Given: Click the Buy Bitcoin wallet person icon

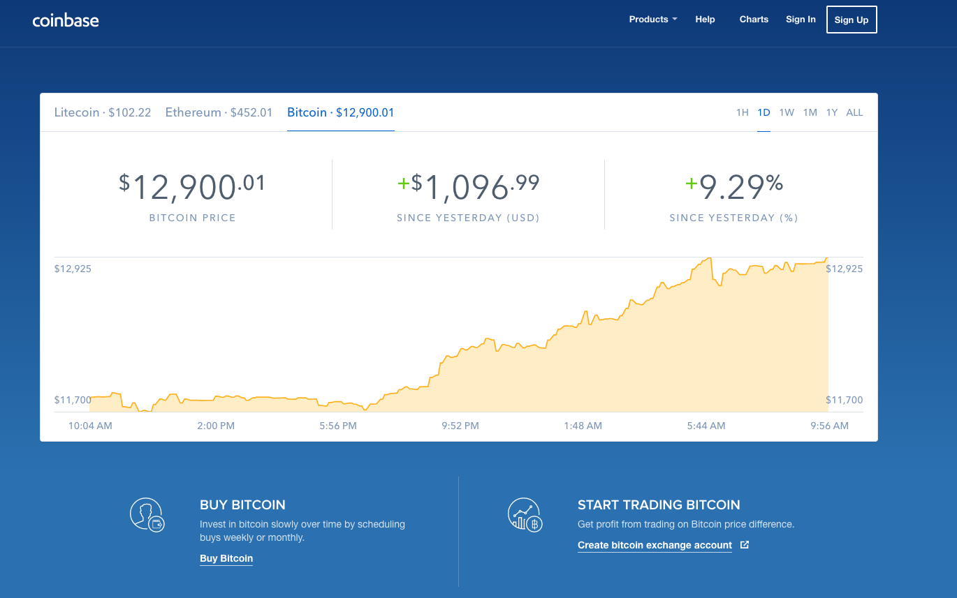Looking at the screenshot, I should click(x=147, y=515).
